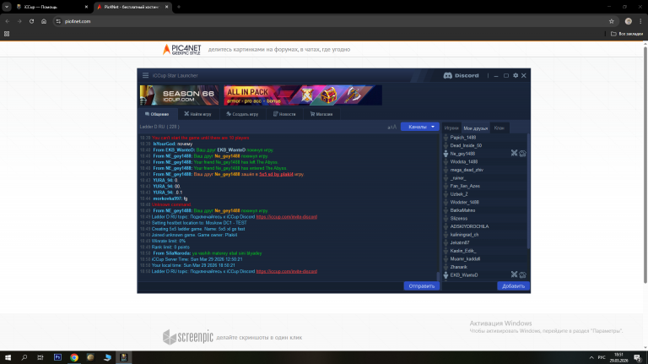Reload the browser page
648x364 pixels.
point(31,21)
